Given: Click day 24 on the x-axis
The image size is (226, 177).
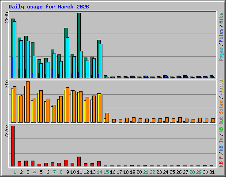Looking at the screenshot, I should click(x=166, y=172).
